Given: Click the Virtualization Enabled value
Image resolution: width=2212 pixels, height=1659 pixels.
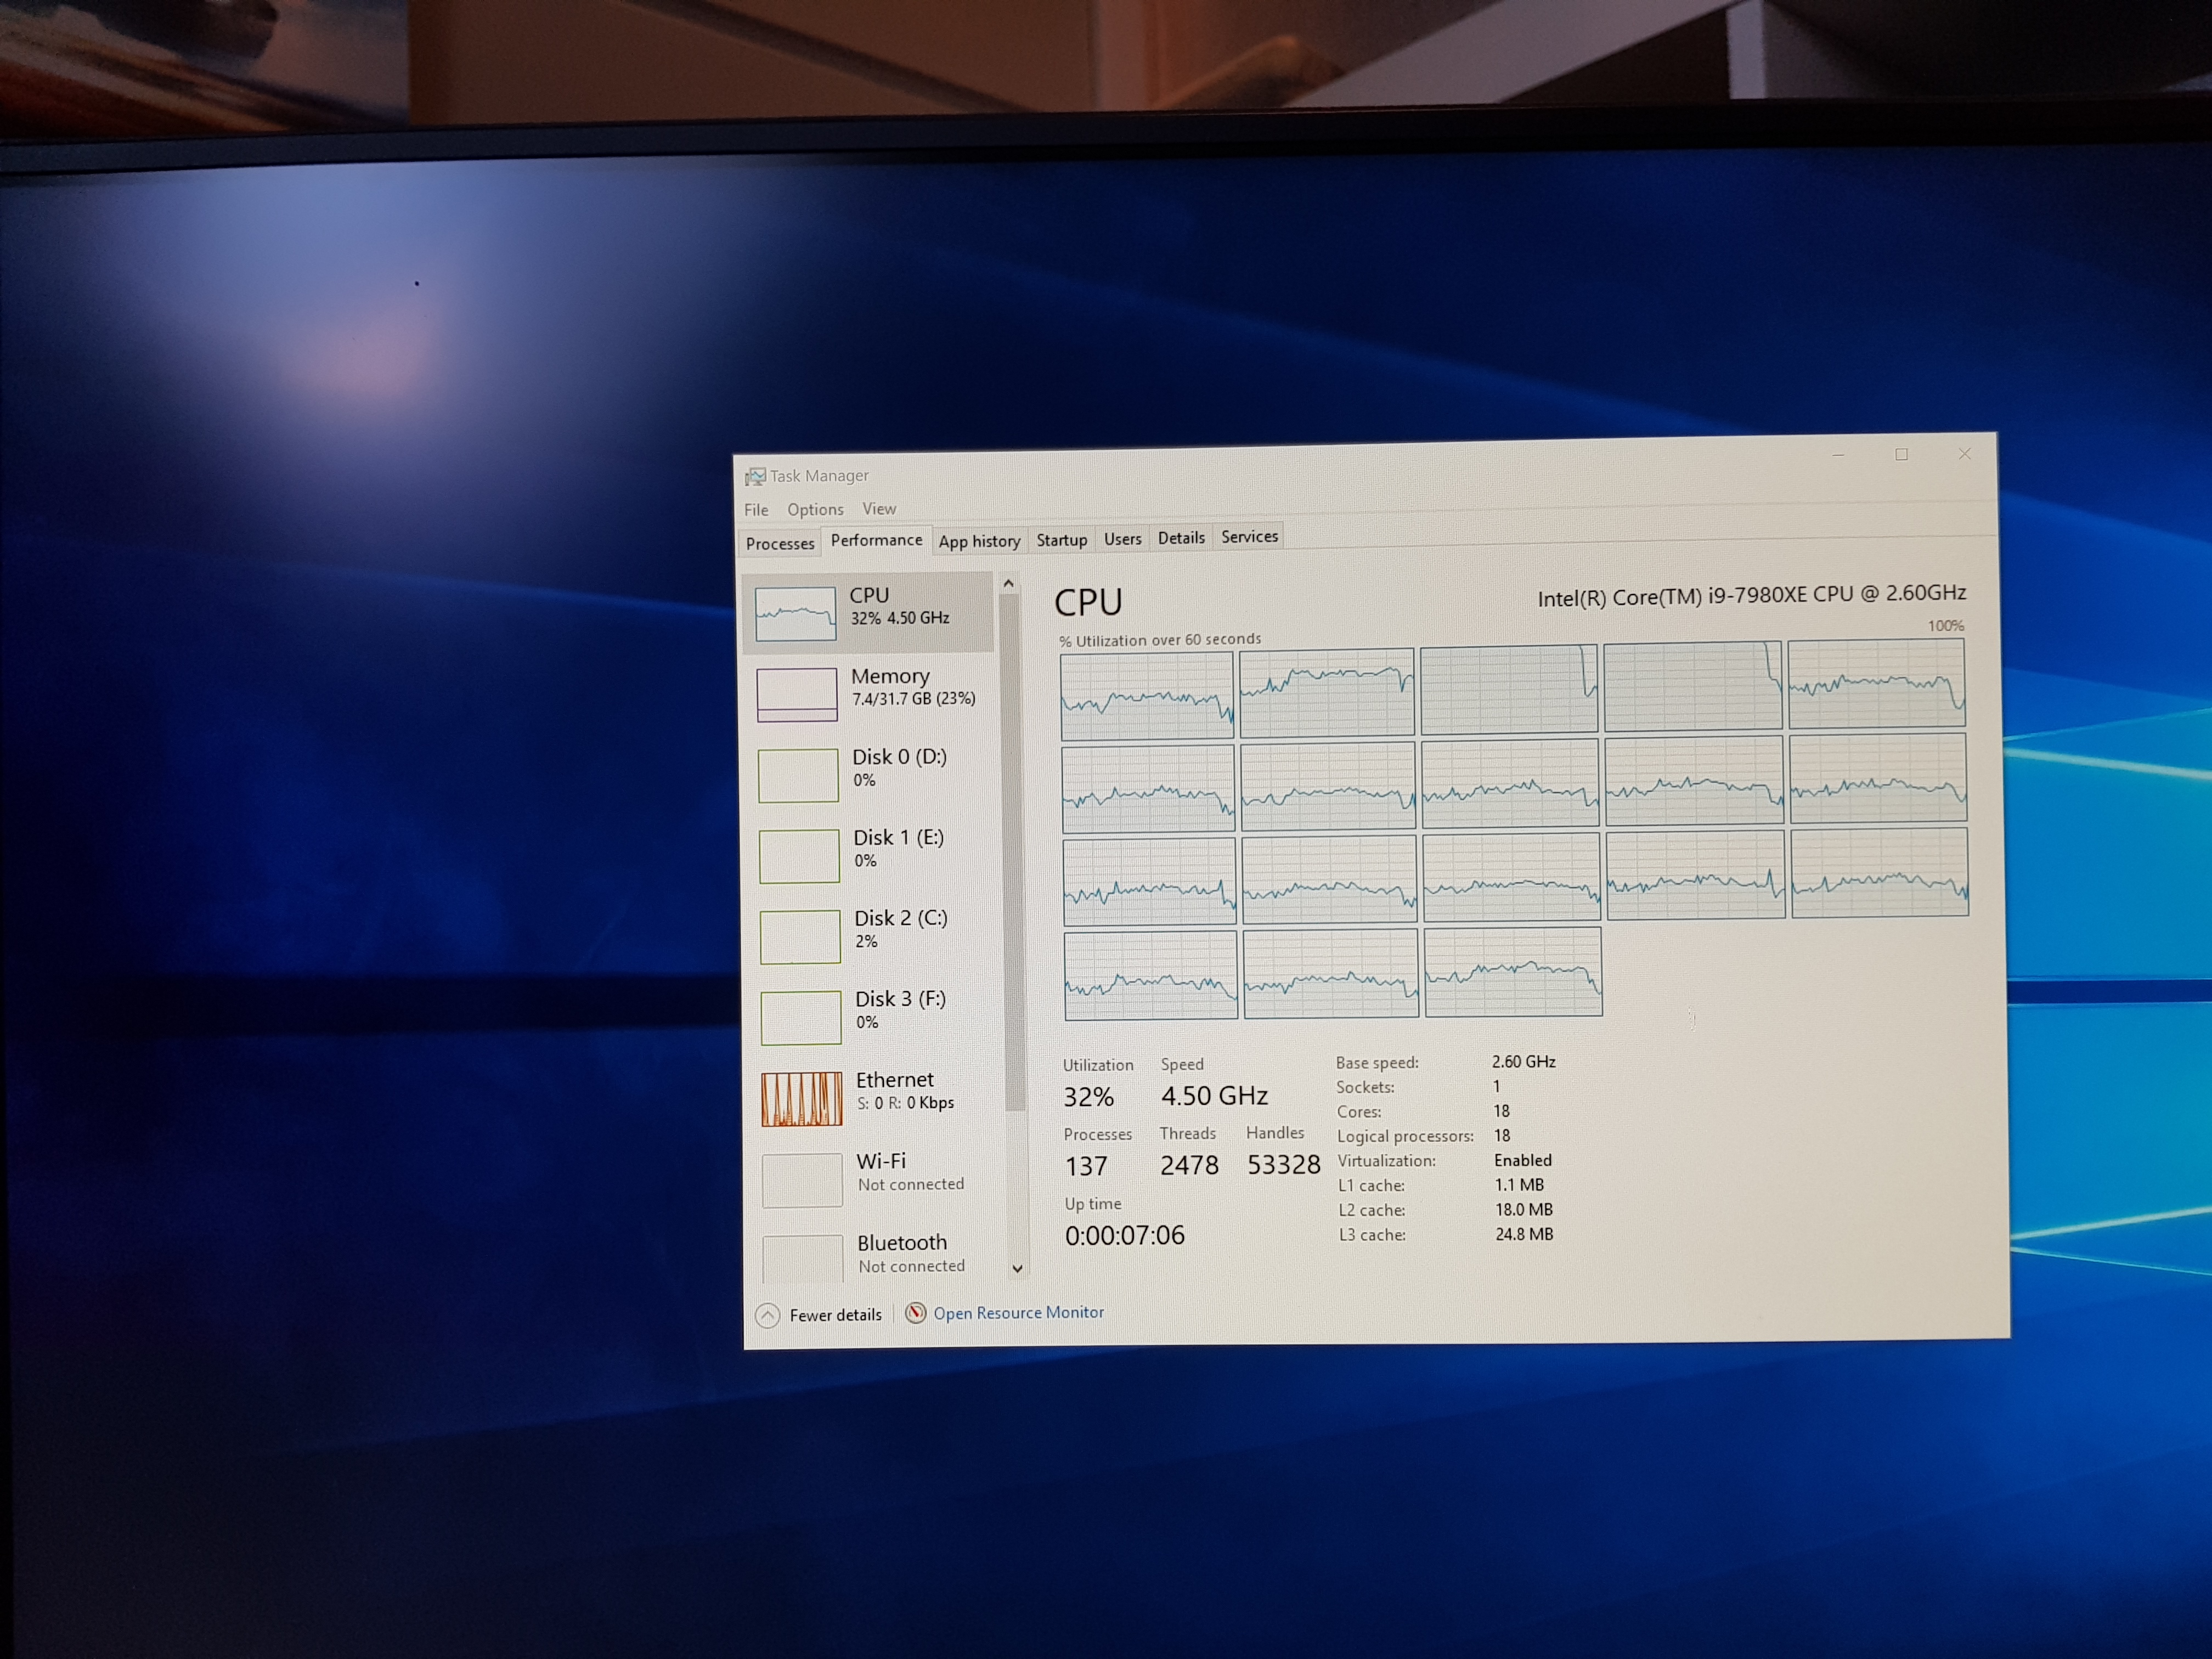Looking at the screenshot, I should (1523, 1160).
